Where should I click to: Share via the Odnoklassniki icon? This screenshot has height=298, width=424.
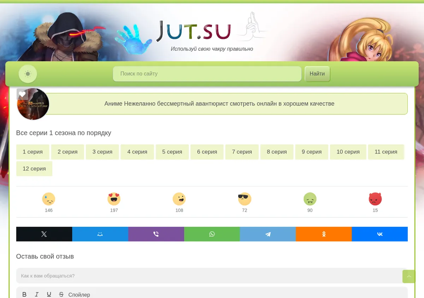pyautogui.click(x=324, y=234)
